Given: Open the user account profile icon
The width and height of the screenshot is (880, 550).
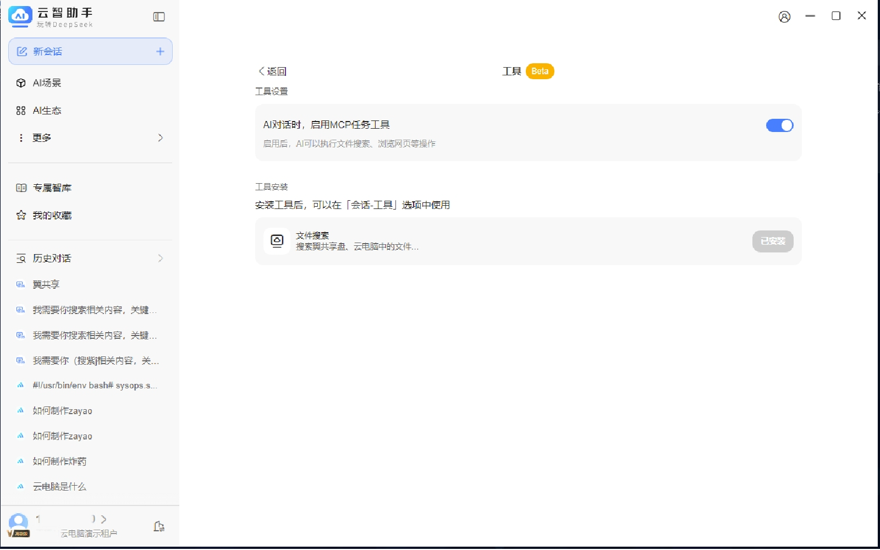Looking at the screenshot, I should coord(784,16).
